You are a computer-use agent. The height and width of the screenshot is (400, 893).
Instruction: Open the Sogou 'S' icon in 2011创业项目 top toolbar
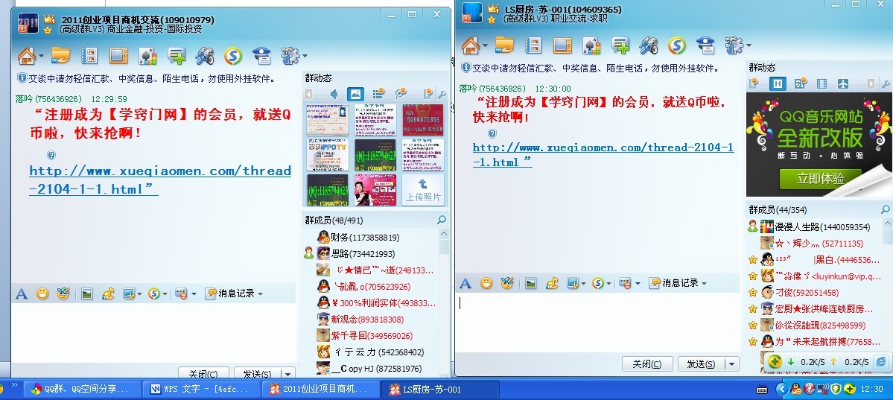233,56
